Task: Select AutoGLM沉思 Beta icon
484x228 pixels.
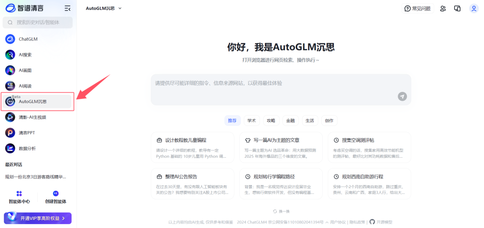Action: tap(10, 102)
